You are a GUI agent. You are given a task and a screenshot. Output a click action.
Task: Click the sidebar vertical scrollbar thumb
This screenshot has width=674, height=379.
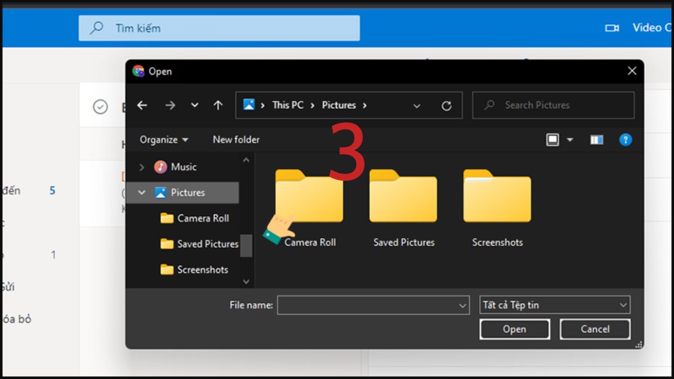tap(246, 245)
